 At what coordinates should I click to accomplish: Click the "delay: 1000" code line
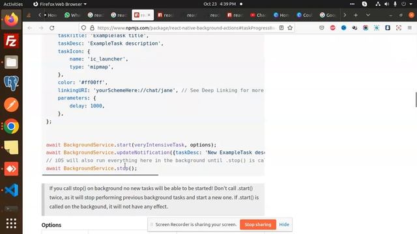(x=87, y=106)
